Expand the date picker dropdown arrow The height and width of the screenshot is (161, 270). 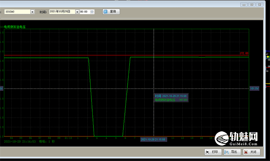tap(77, 12)
